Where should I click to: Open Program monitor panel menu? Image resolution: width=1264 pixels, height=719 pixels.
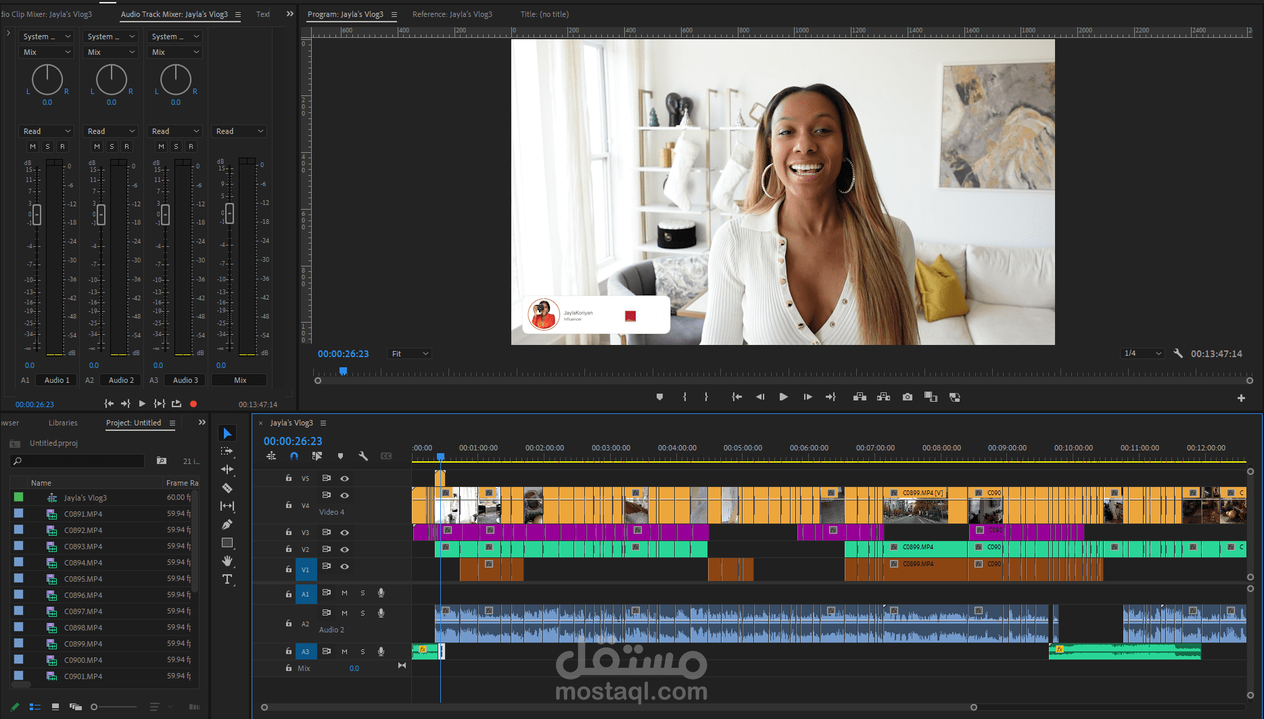click(394, 14)
